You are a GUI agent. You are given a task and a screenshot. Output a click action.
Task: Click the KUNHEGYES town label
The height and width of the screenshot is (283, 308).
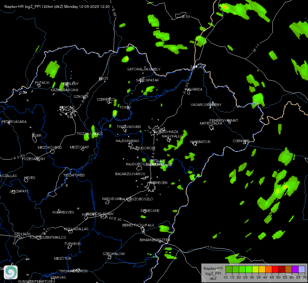pyautogui.click(x=63, y=212)
